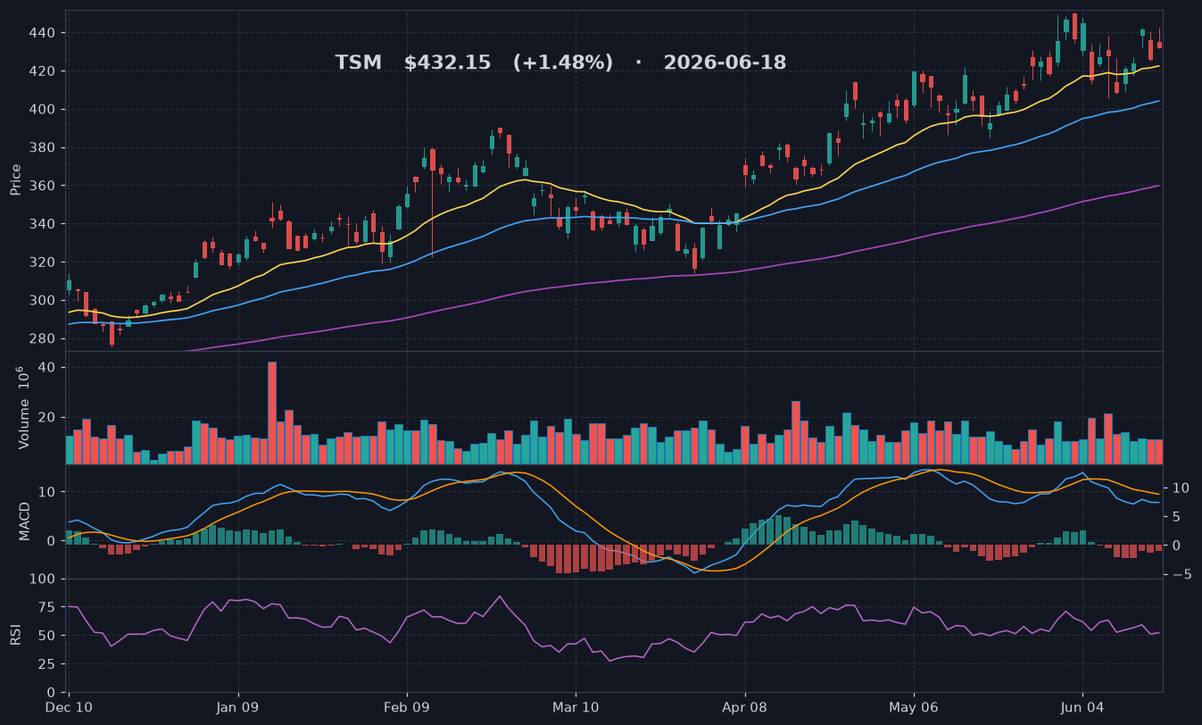The width and height of the screenshot is (1202, 725).
Task: Click the 360 tick on the Price axis
Action: [45, 186]
